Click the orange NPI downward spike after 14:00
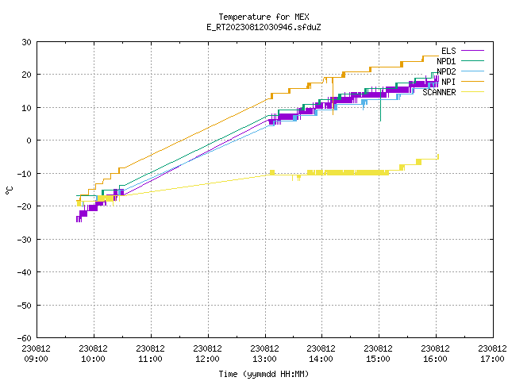 333,96
